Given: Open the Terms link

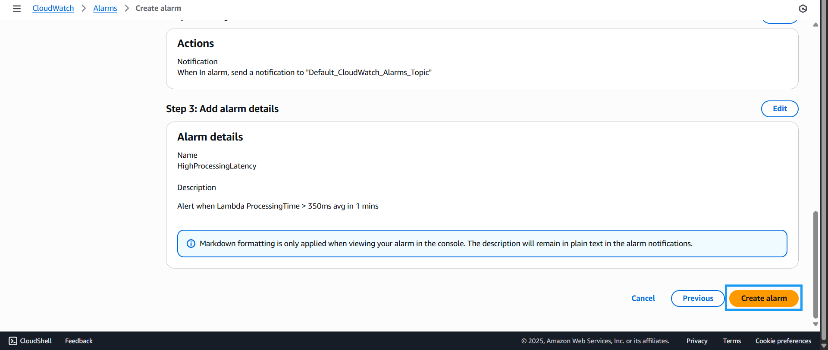Looking at the screenshot, I should (x=732, y=341).
